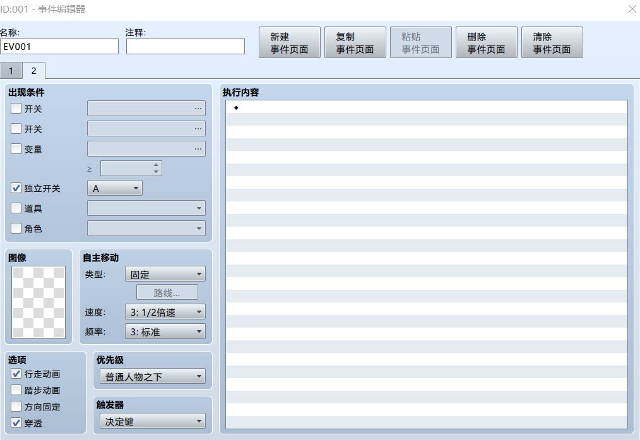This screenshot has height=440, width=640.
Task: Uncheck the 独立开关 checkbox
Action: coord(16,188)
